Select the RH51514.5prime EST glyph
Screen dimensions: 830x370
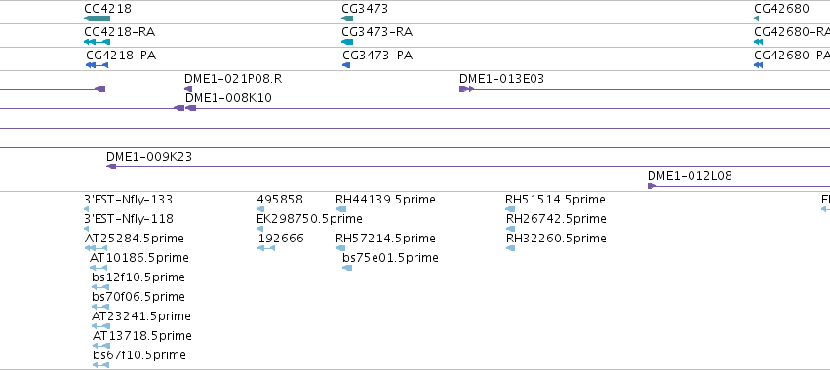510,209
